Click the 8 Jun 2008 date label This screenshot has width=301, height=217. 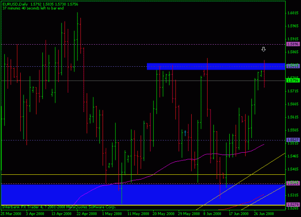tap(212, 214)
